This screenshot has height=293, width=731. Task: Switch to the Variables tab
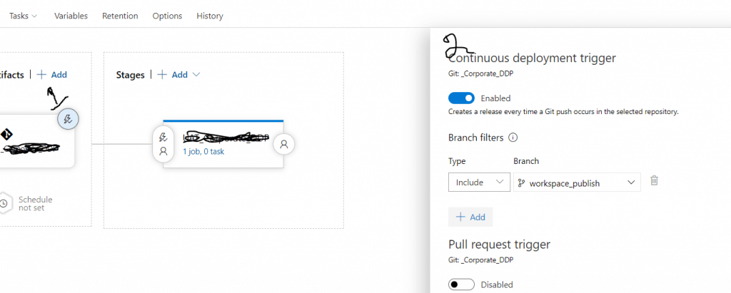[71, 16]
